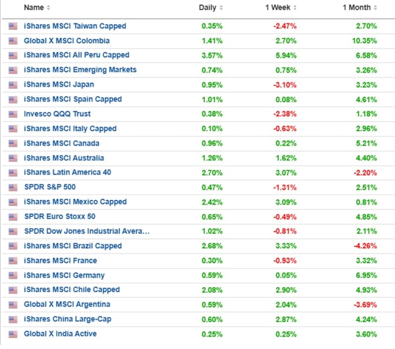This screenshot has height=349, width=395.
Task: Click flag icon beside Invesco QQQ Trust
Action: coord(13,114)
